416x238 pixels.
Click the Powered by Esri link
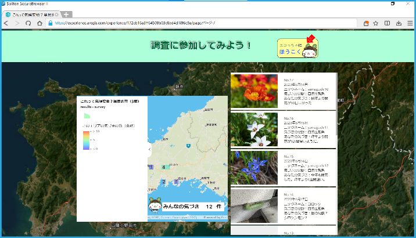click(x=215, y=217)
